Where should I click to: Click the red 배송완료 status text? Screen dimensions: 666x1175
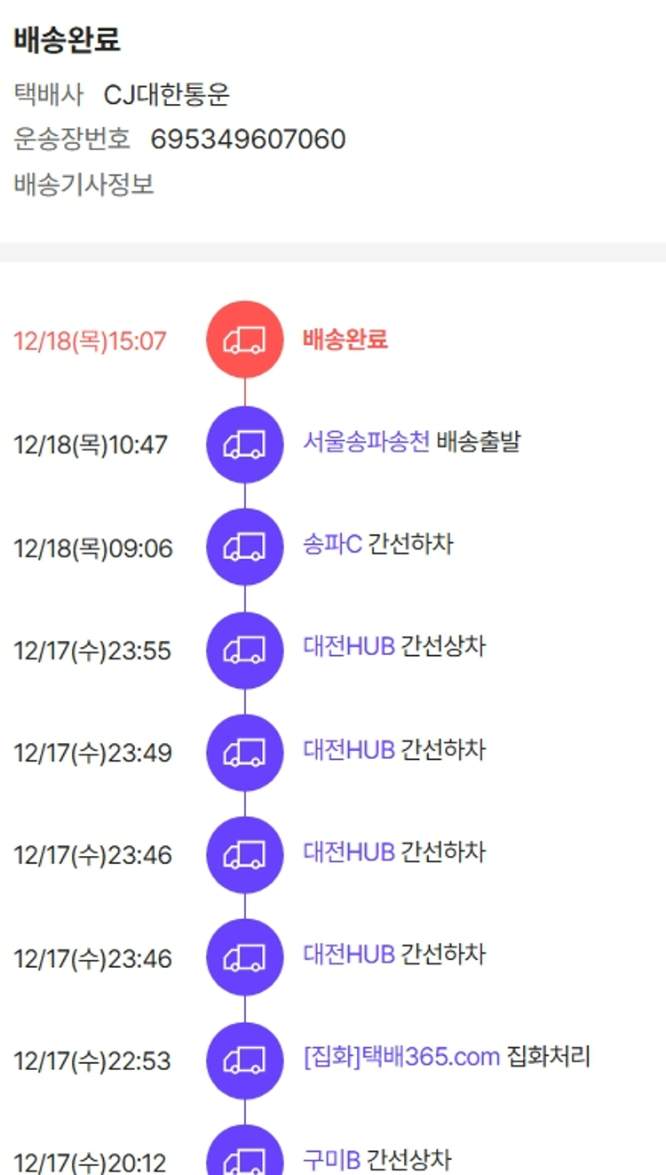(345, 340)
